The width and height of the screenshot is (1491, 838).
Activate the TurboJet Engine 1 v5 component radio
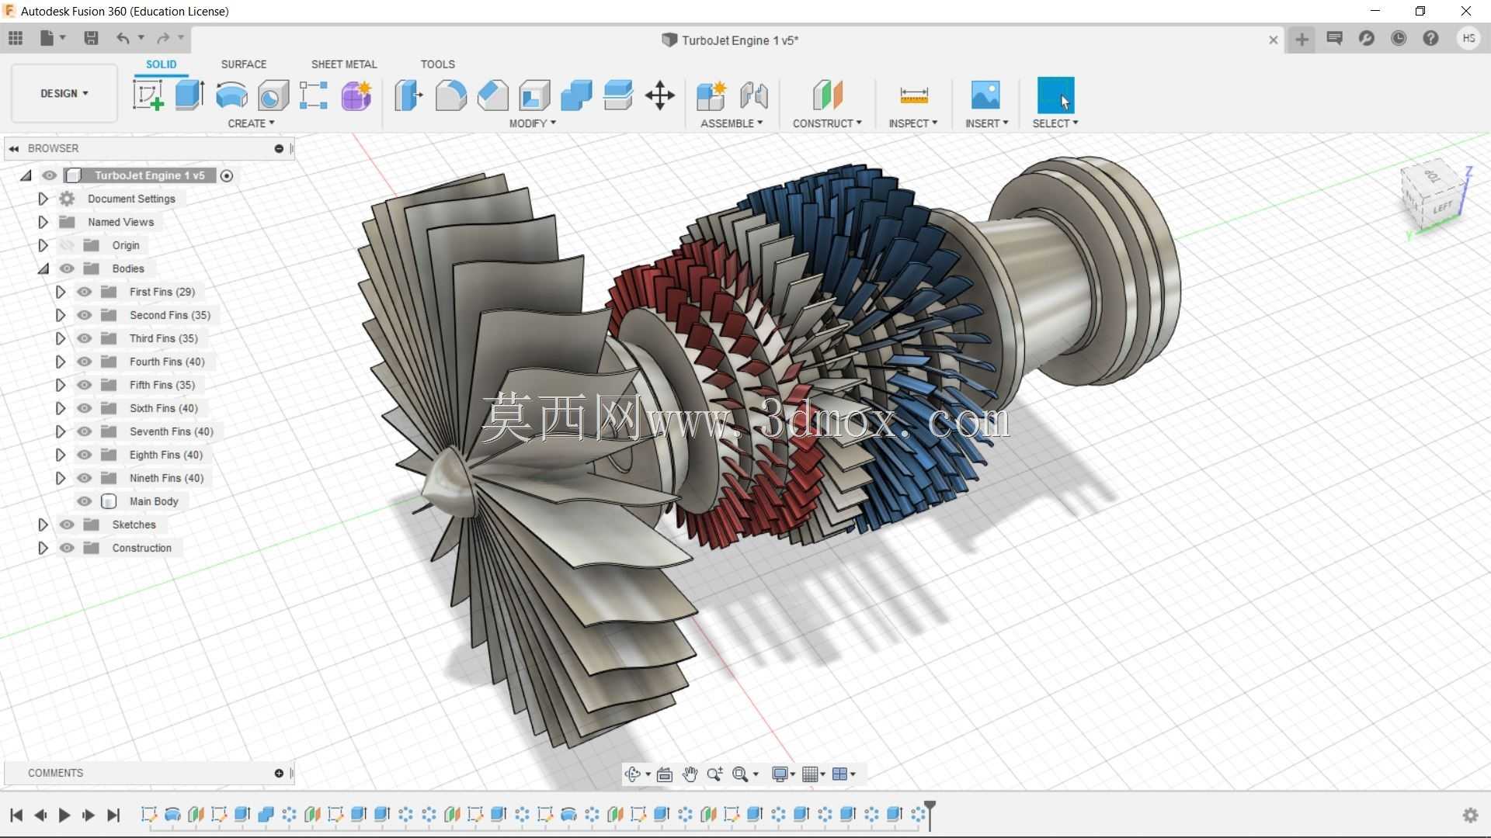click(227, 176)
